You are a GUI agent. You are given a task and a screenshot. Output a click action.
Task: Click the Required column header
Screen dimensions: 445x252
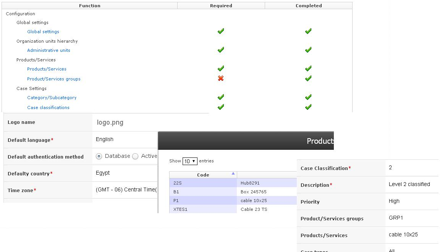click(221, 5)
